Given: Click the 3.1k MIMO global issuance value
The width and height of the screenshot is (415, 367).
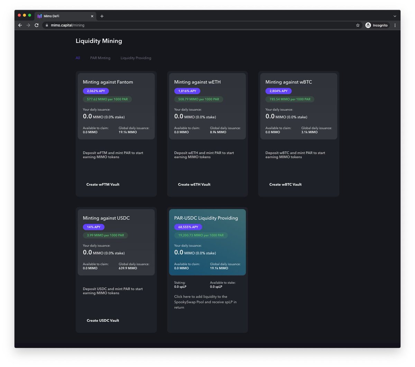Looking at the screenshot, I should 309,132.
